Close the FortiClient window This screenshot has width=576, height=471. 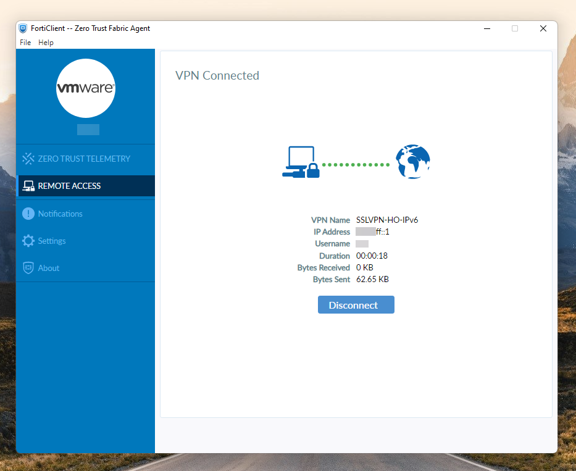pyautogui.click(x=543, y=28)
